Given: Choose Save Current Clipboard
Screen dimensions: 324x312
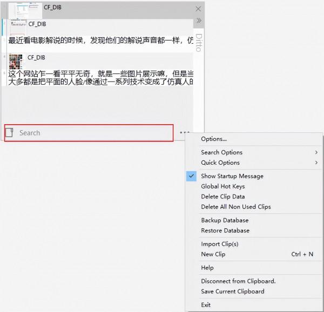Looking at the screenshot, I should 254,291.
